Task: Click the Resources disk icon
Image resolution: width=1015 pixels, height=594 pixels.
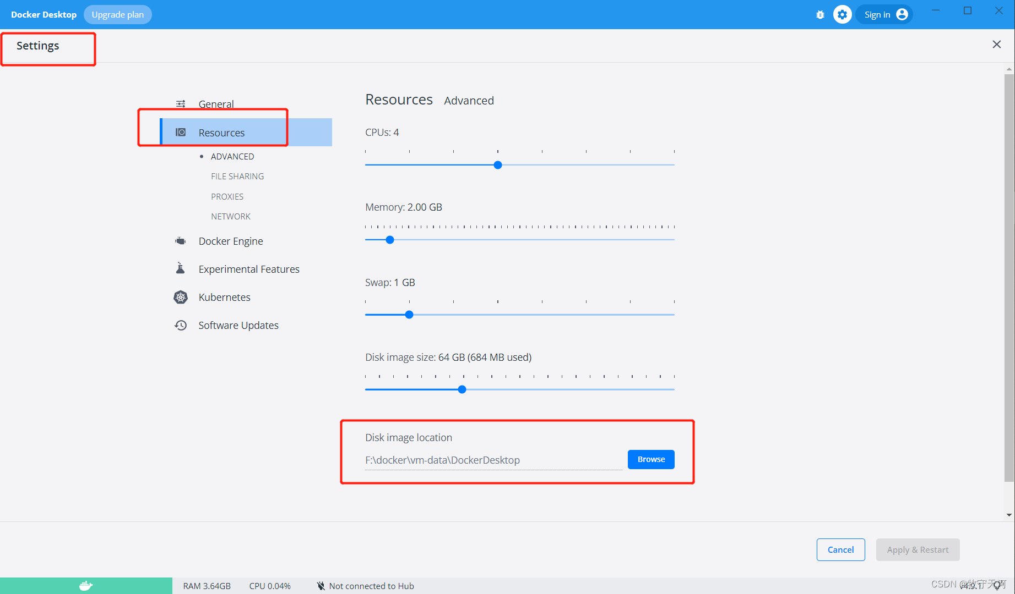Action: [181, 132]
